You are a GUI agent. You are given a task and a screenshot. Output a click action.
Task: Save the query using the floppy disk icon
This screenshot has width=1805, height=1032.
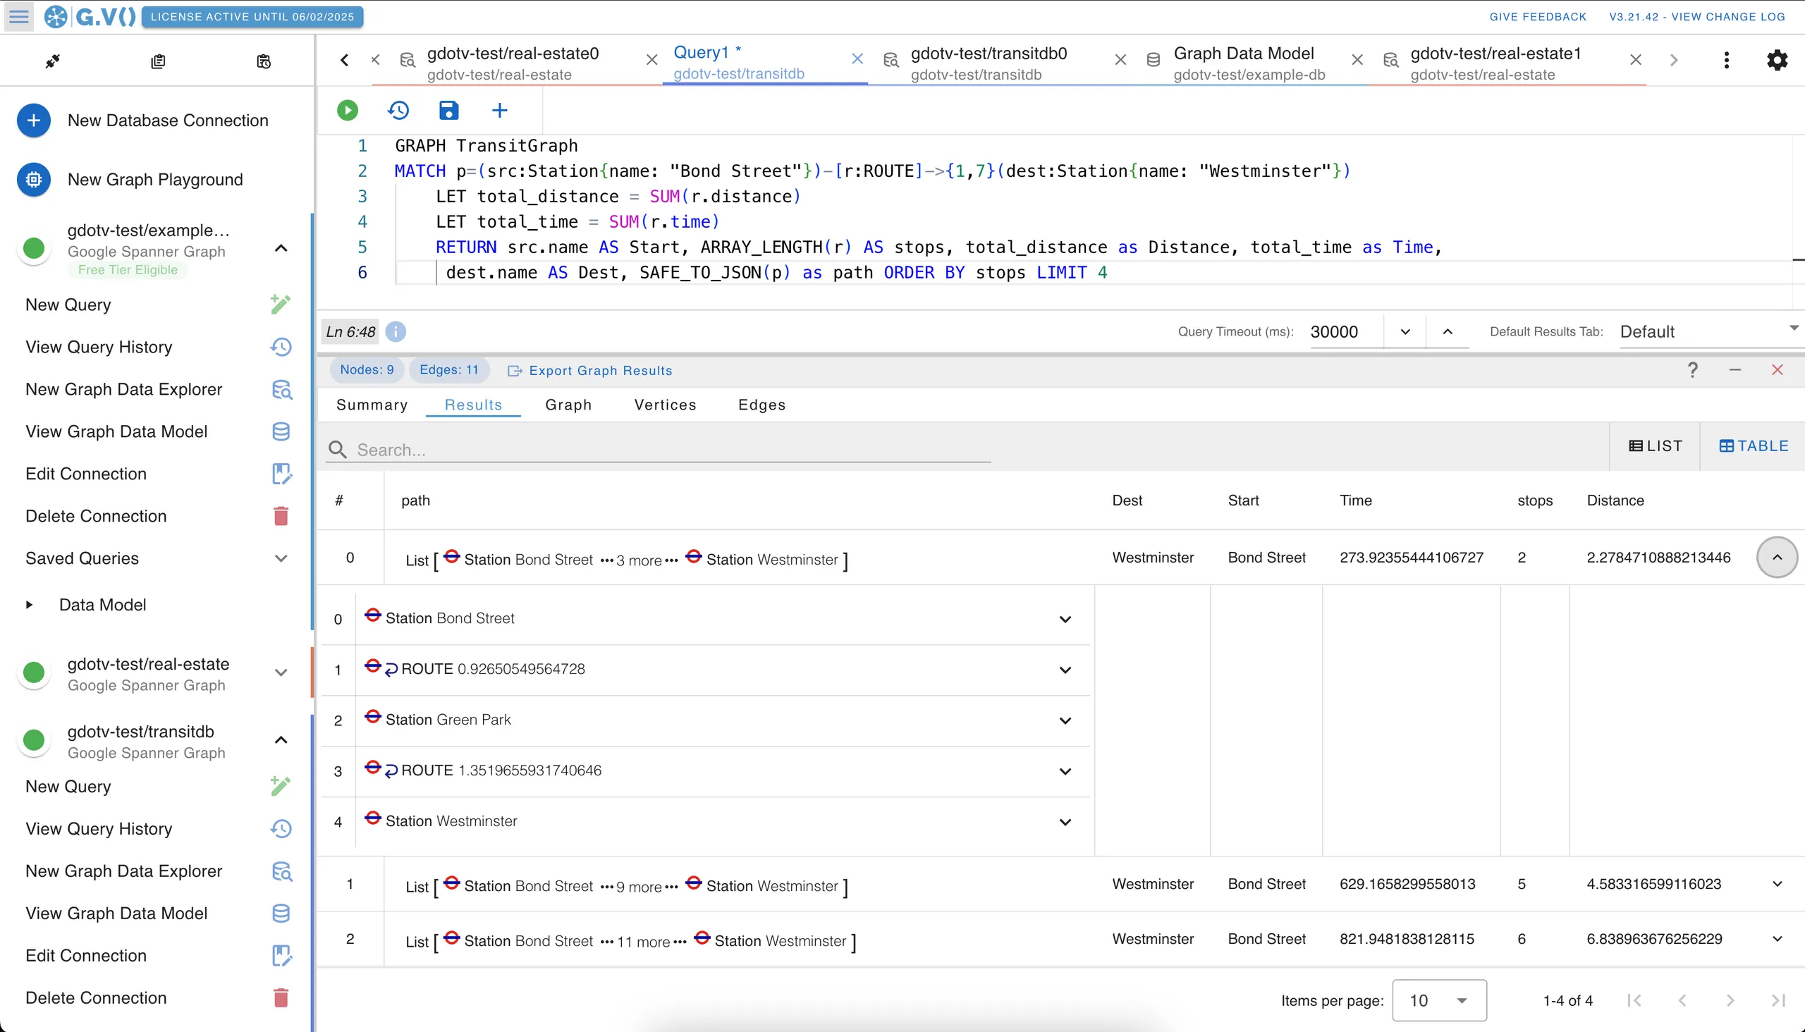448,110
